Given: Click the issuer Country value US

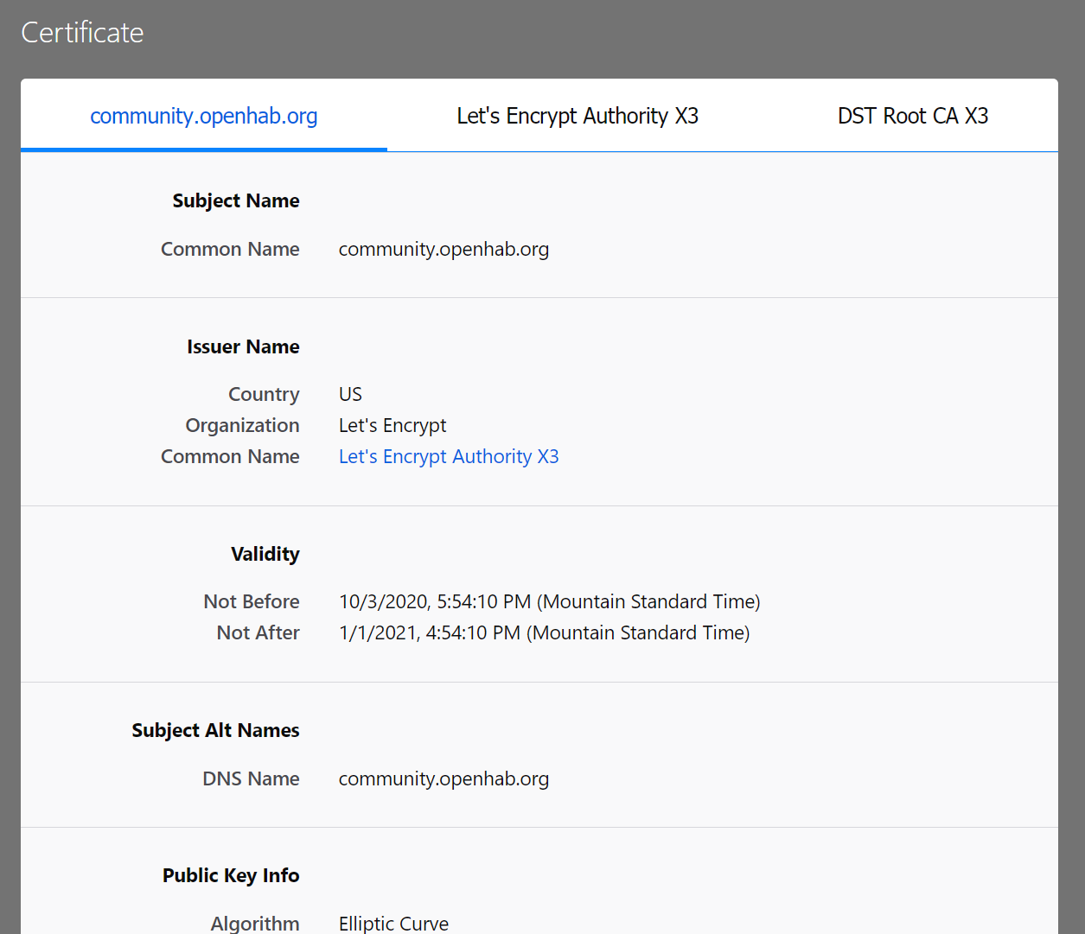Looking at the screenshot, I should (x=350, y=394).
